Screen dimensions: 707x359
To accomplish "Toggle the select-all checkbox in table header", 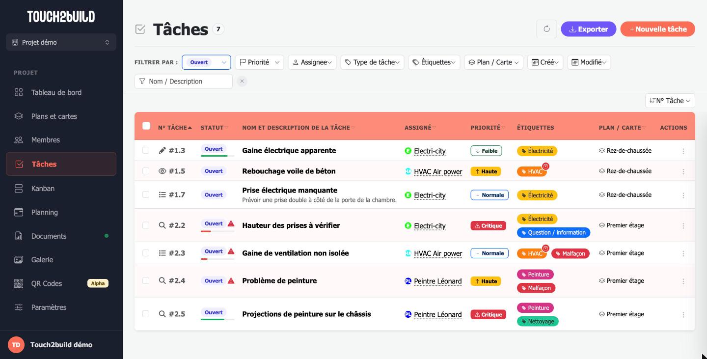I will click(x=146, y=126).
